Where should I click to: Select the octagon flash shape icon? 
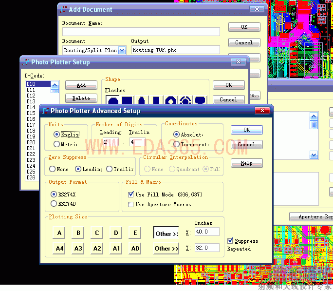coord(200,101)
